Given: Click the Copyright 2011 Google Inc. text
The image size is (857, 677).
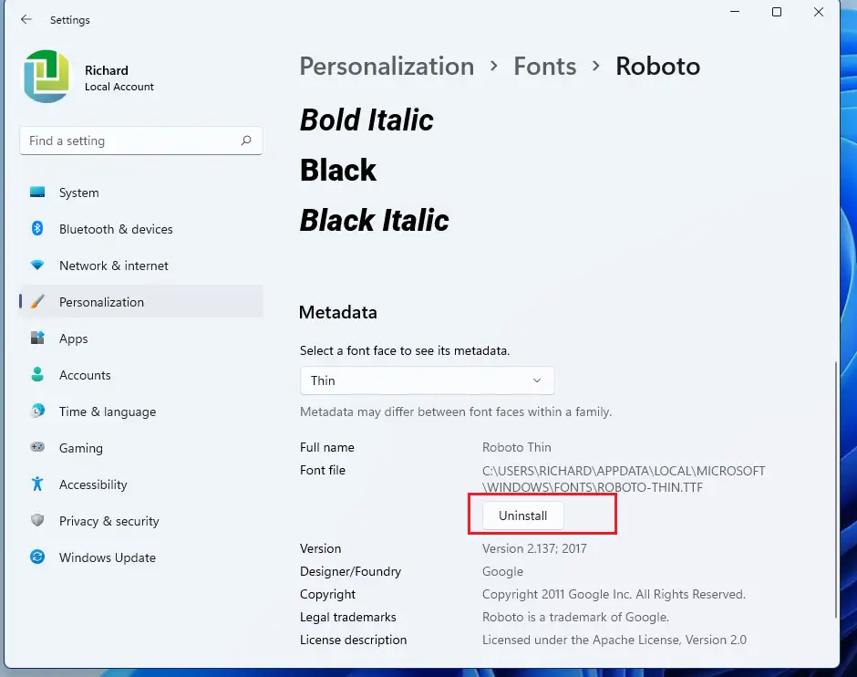Looking at the screenshot, I should tap(614, 594).
